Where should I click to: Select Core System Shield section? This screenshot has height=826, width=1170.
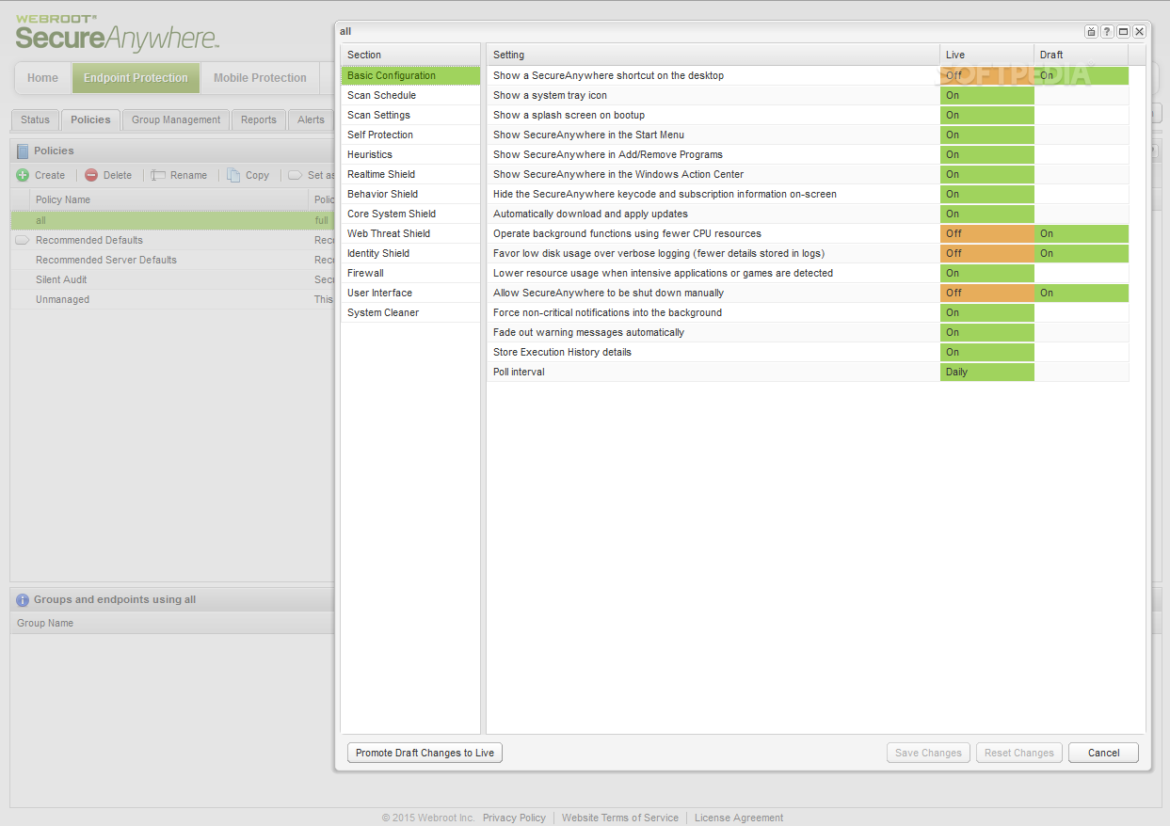pos(410,214)
